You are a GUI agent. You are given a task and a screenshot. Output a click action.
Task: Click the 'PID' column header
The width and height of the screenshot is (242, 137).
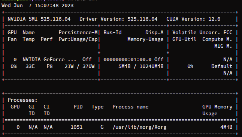pos(78,107)
